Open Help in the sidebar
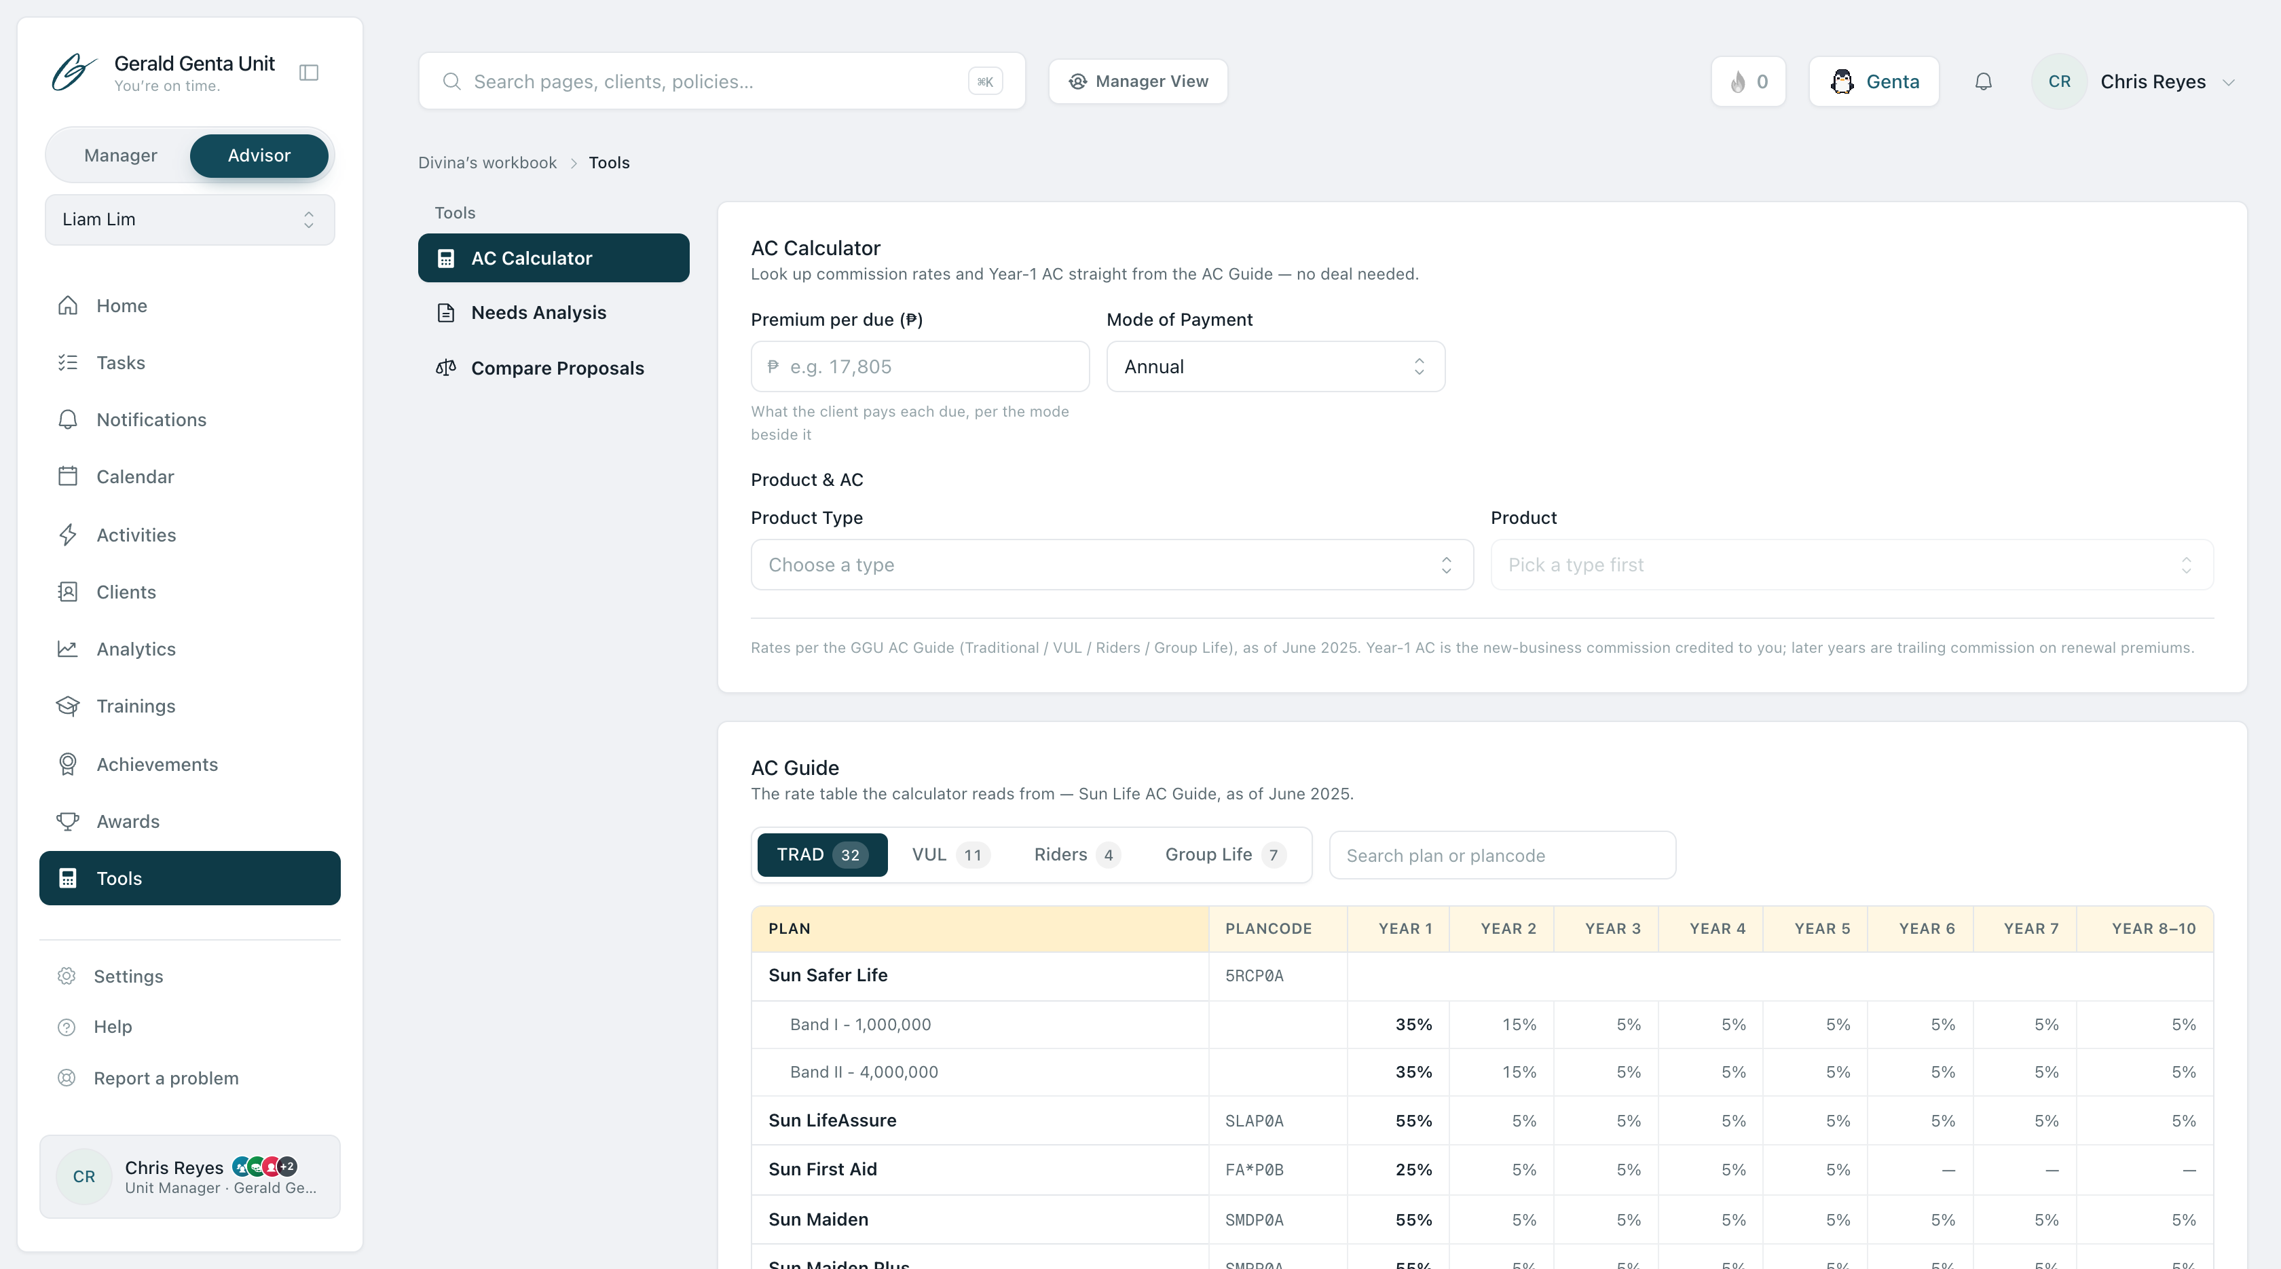This screenshot has height=1269, width=2281. click(189, 1027)
